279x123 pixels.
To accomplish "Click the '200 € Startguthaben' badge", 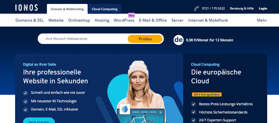I will (x=207, y=94).
